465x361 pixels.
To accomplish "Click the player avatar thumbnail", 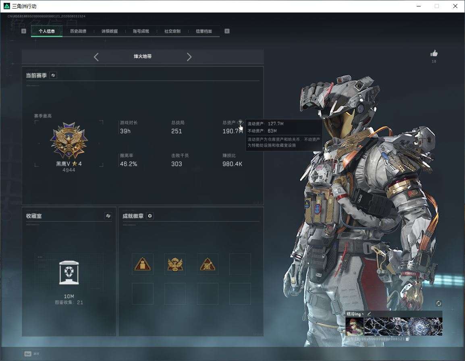I will (x=355, y=326).
